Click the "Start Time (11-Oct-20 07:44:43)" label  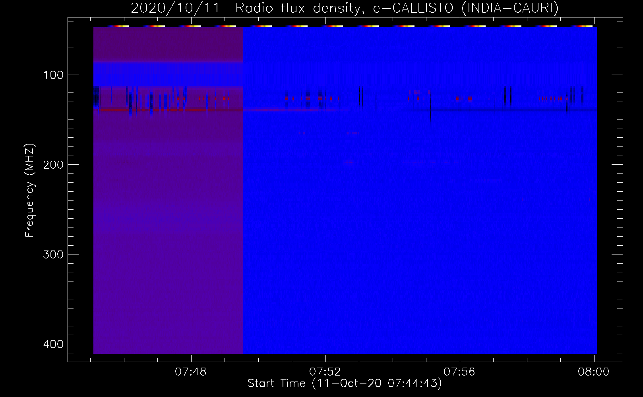pyautogui.click(x=345, y=384)
